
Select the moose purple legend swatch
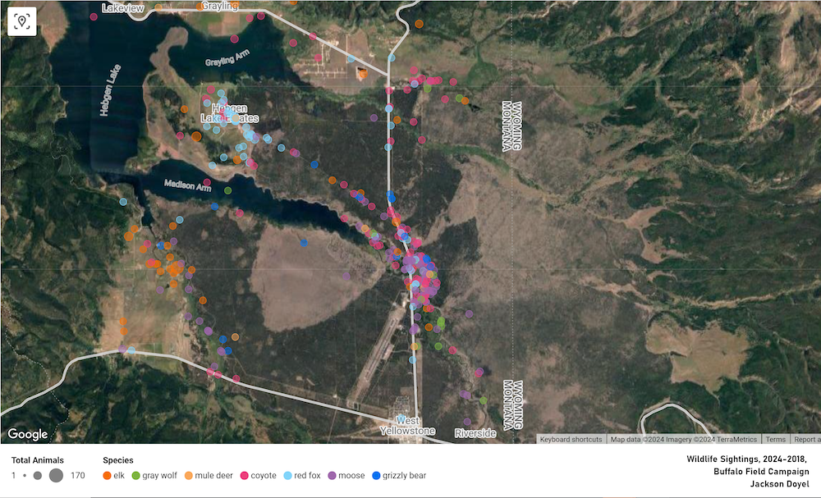tap(333, 475)
